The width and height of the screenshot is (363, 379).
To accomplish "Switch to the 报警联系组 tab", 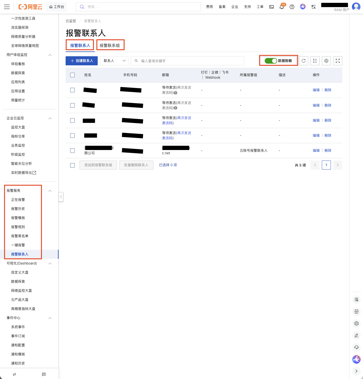I will click(110, 45).
